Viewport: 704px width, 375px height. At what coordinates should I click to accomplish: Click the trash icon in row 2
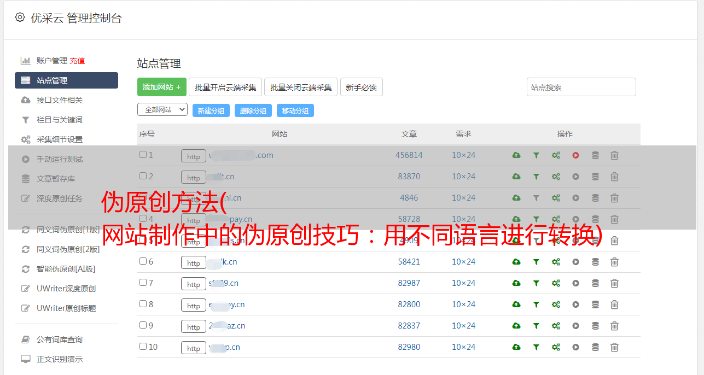(614, 177)
